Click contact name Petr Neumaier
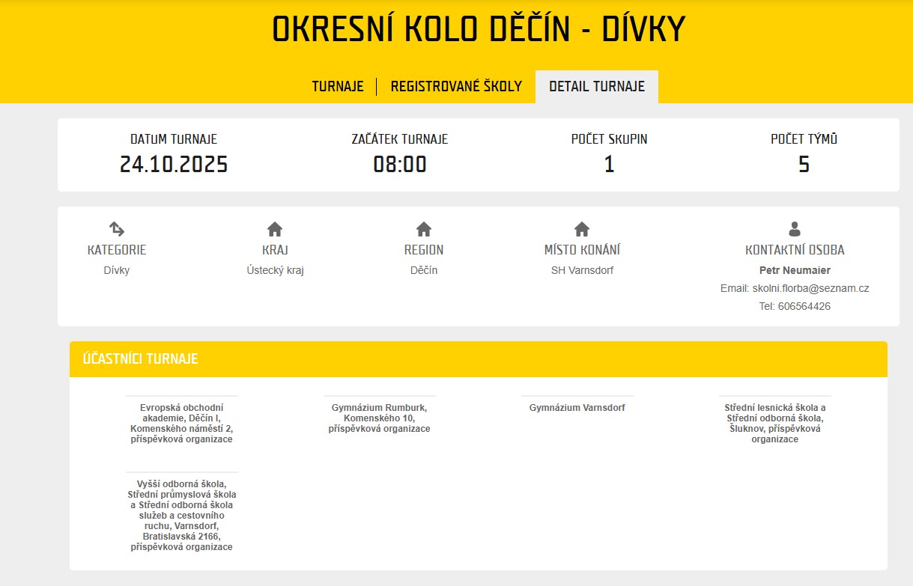 point(795,270)
